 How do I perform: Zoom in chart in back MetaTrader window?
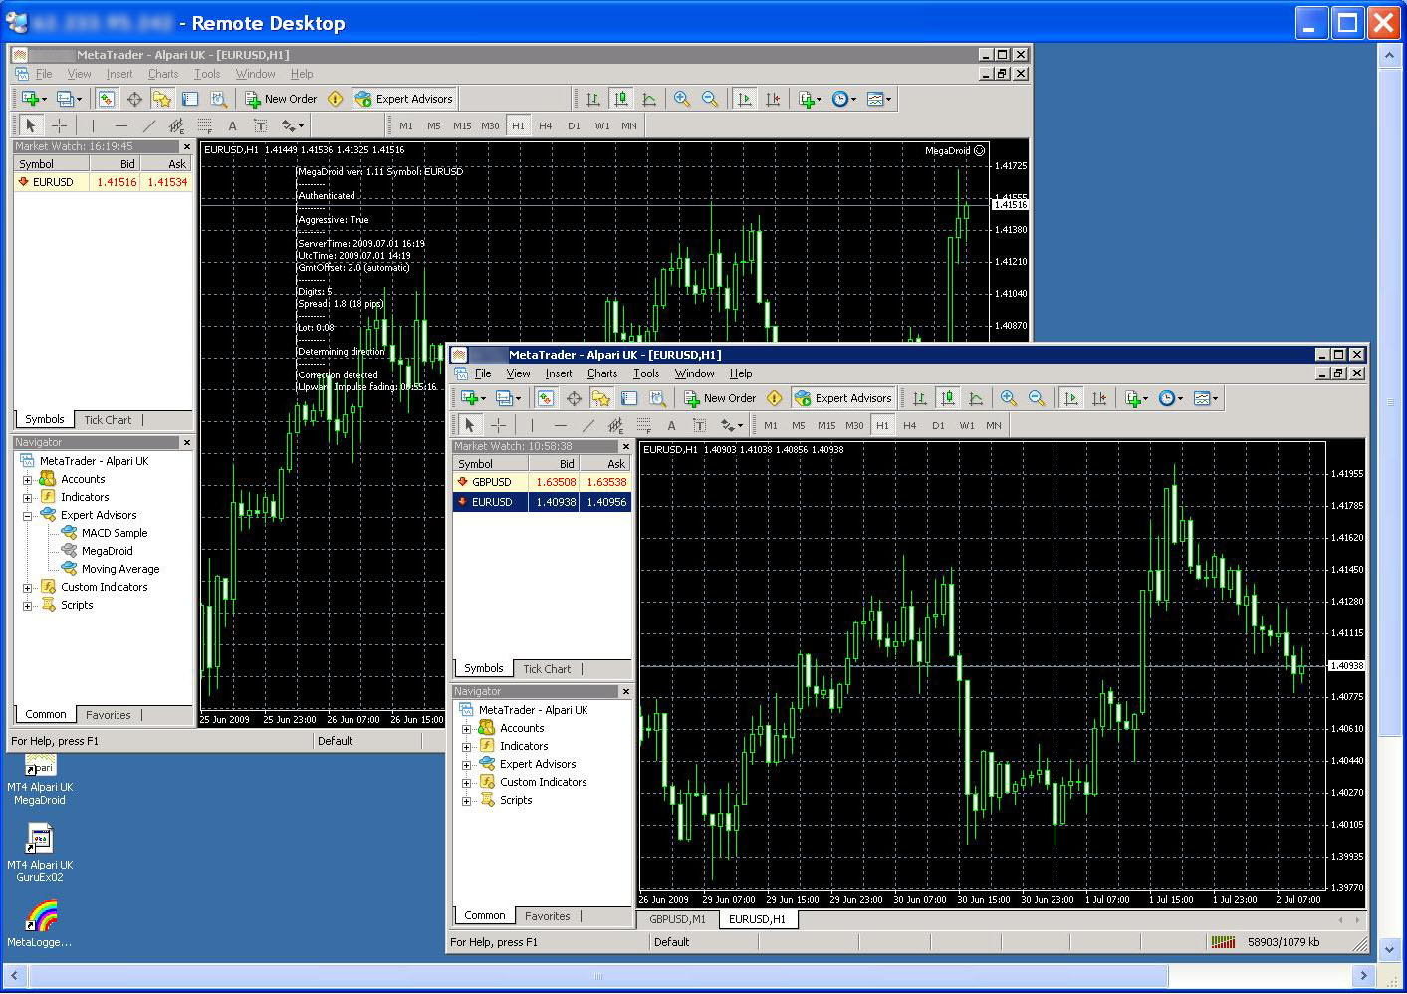click(x=682, y=99)
